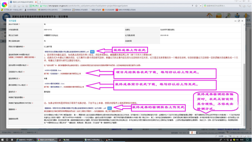Close the browser tab with red X

36,2
